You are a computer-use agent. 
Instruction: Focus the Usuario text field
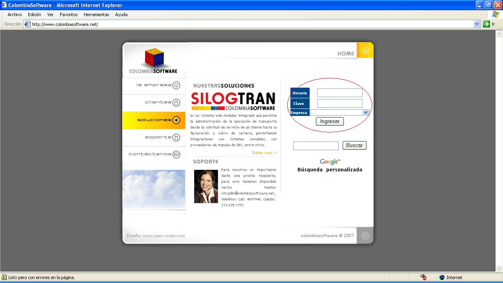340,93
